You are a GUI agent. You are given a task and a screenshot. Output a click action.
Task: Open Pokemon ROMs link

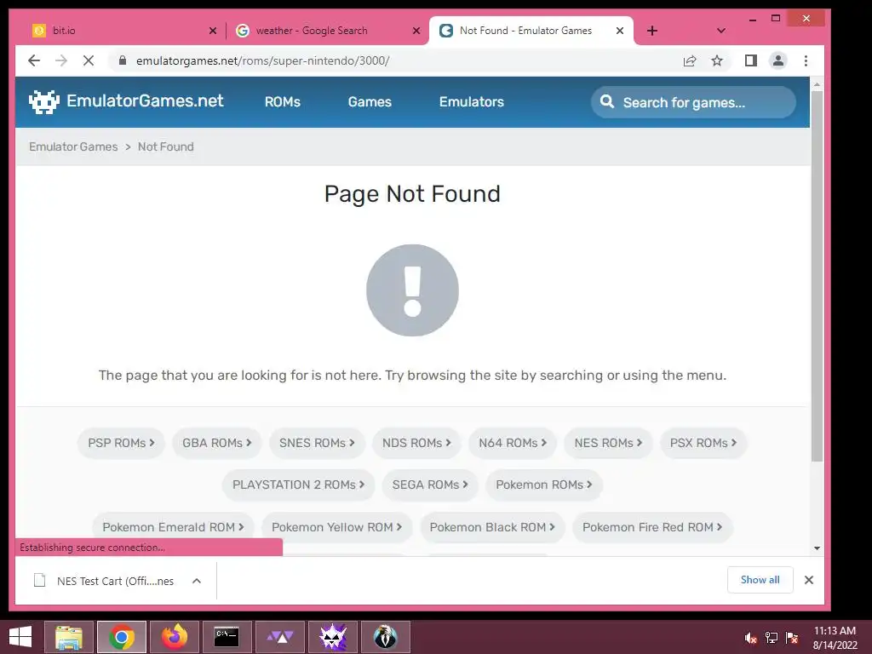click(x=544, y=485)
